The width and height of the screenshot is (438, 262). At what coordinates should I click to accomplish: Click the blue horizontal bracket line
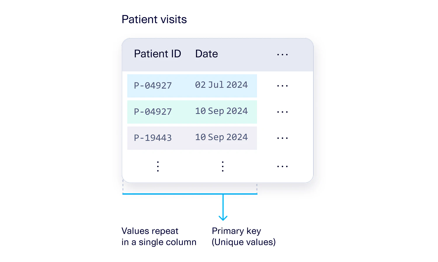coord(190,194)
